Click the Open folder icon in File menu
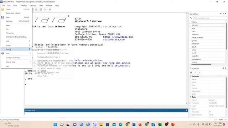 (x=2, y=9)
